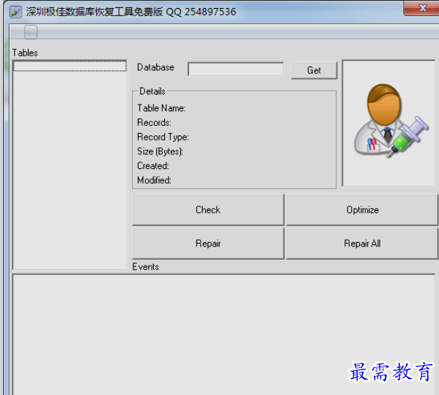Screen dimensions: 439x395
Task: Select the first row in Tables list
Action: pyautogui.click(x=70, y=66)
